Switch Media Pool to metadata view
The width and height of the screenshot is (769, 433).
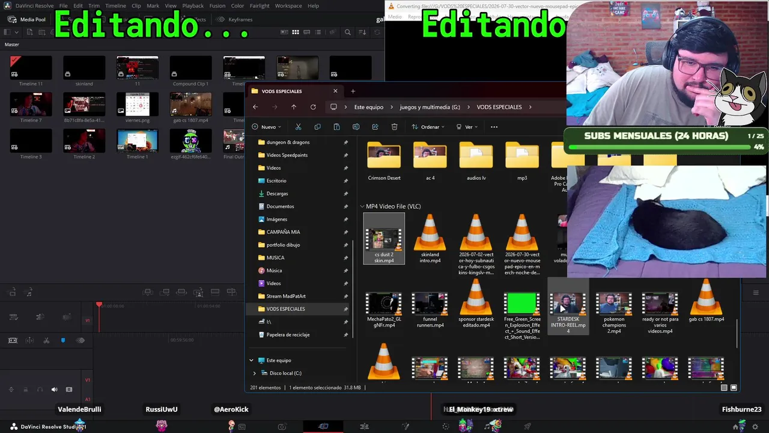pyautogui.click(x=283, y=32)
